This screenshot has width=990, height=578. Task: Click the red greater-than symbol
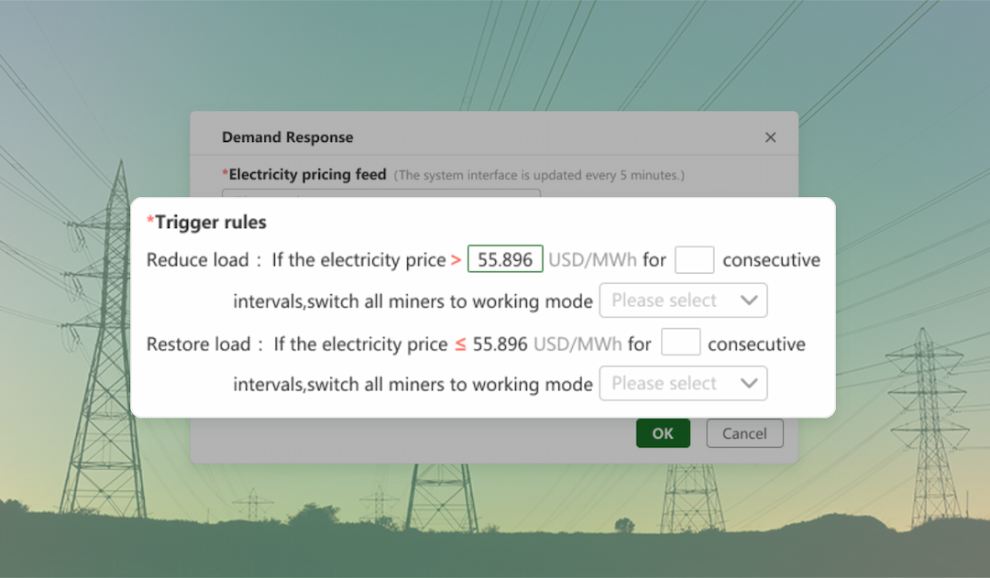point(456,260)
